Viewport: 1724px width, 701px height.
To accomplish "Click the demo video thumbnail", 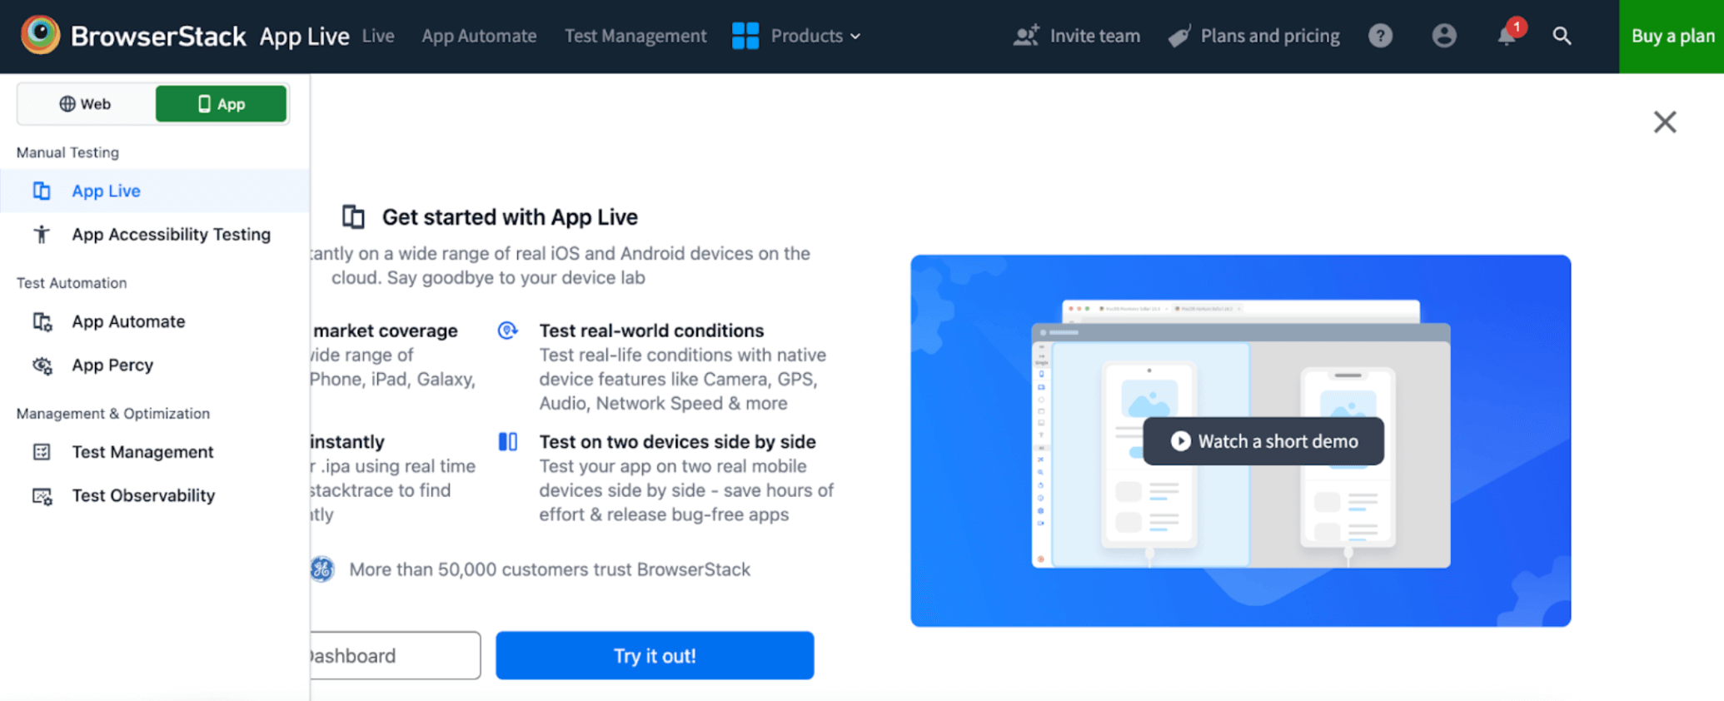I will (x=1240, y=440).
